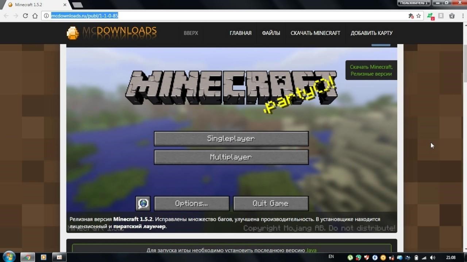The width and height of the screenshot is (467, 262).
Task: Click the Options... button
Action: coord(192,203)
